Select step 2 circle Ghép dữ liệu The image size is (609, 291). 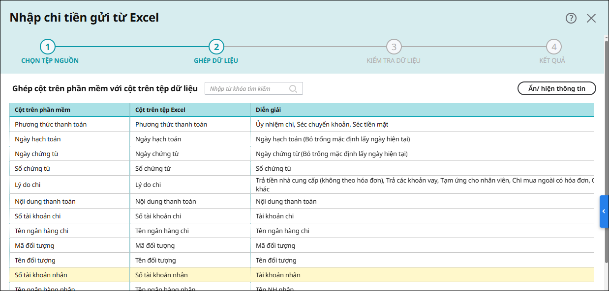[216, 47]
